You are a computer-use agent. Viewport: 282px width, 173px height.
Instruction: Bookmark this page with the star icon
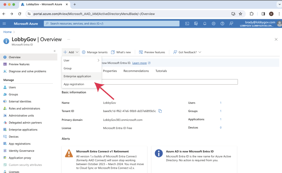coord(240,14)
